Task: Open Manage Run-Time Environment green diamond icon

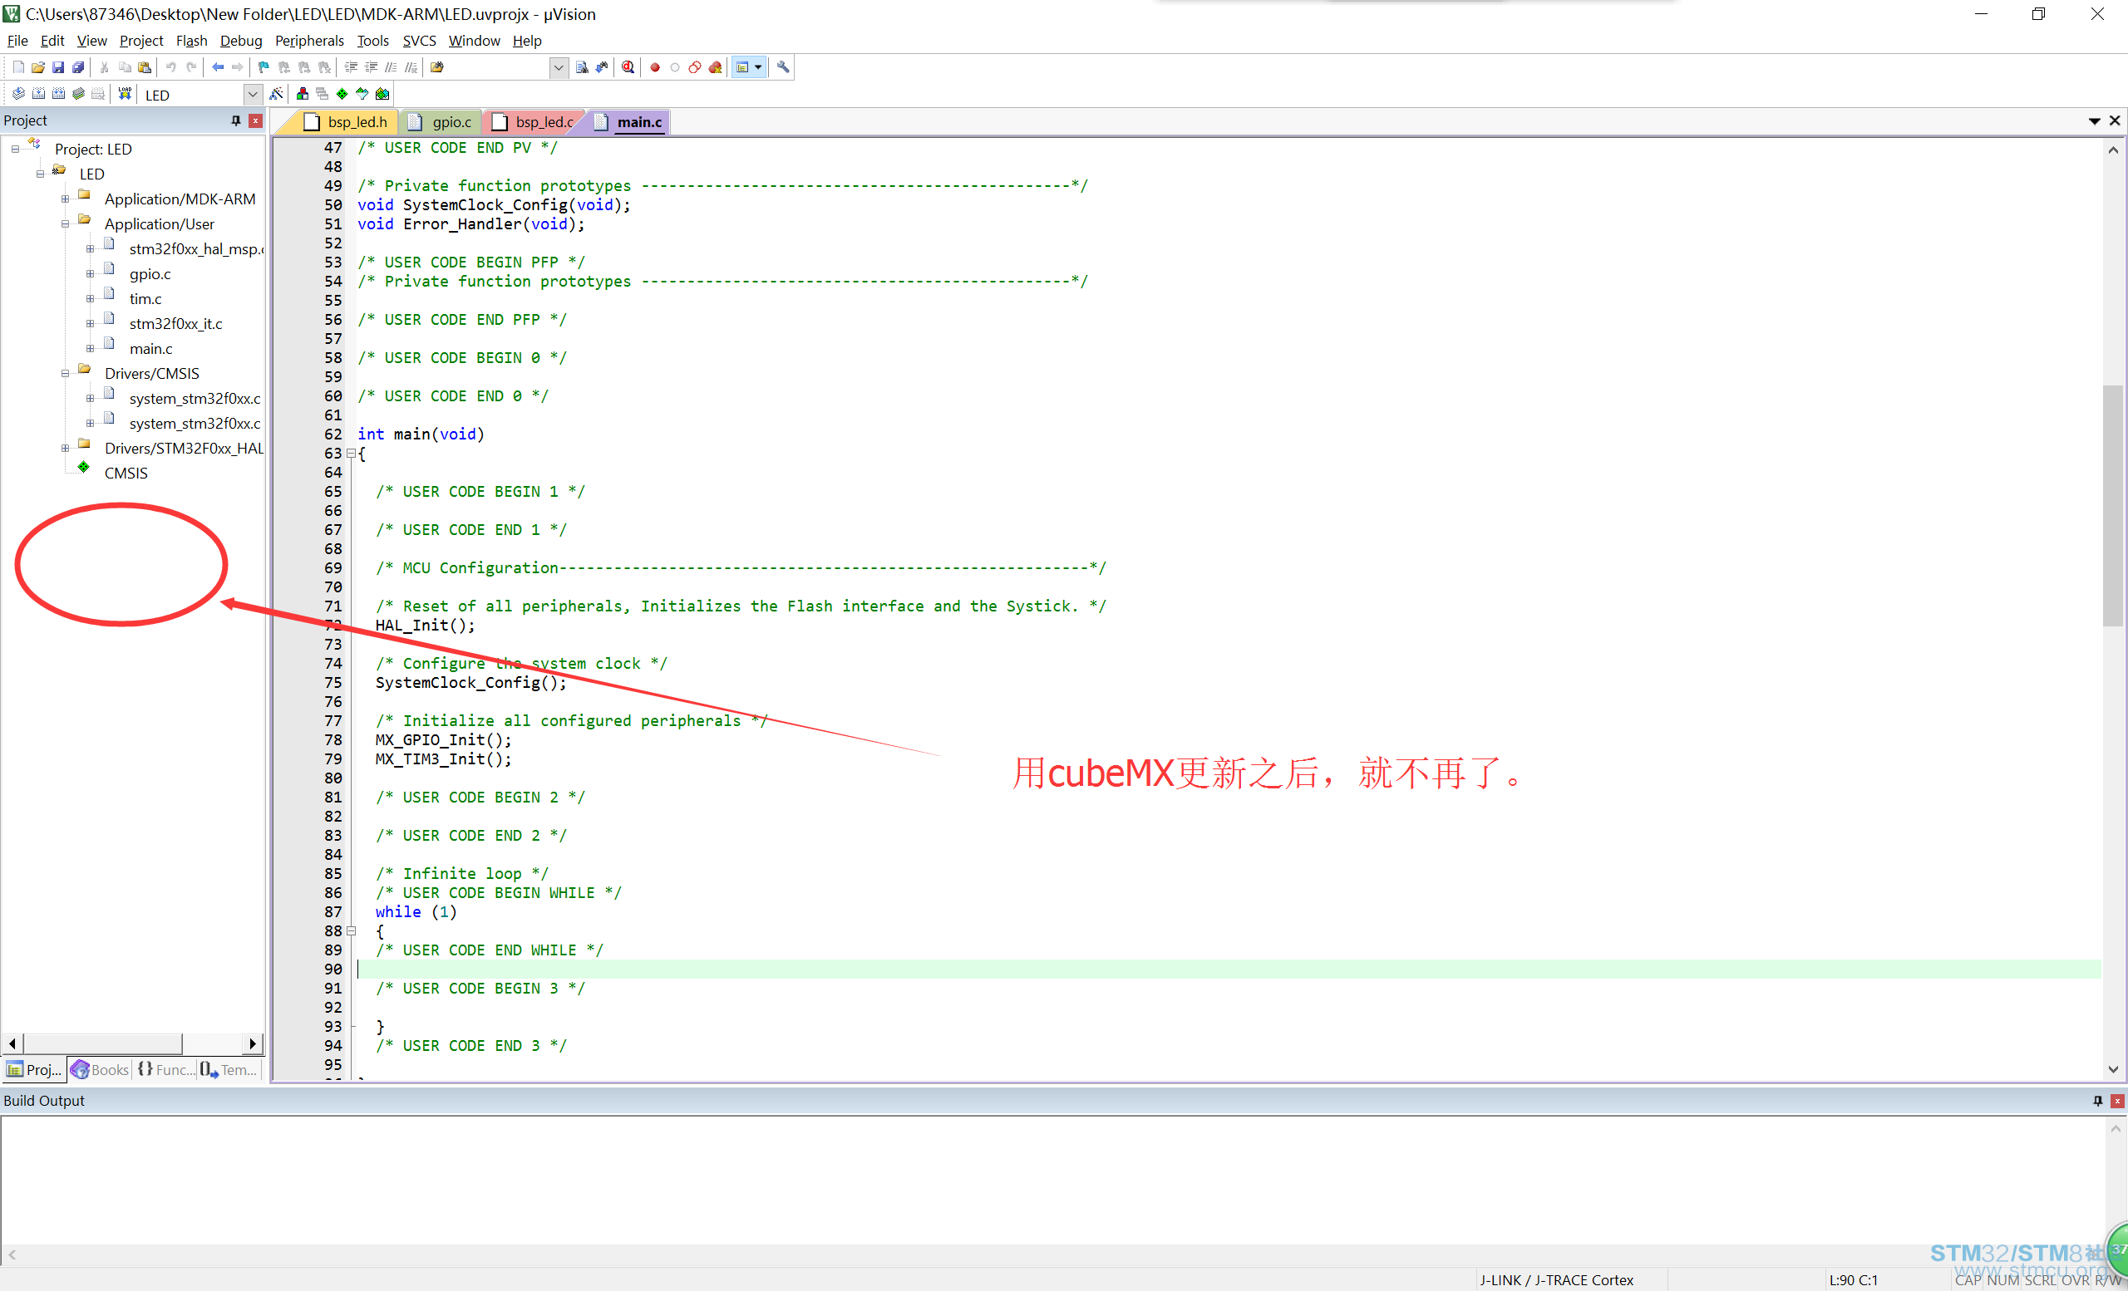Action: 342,94
